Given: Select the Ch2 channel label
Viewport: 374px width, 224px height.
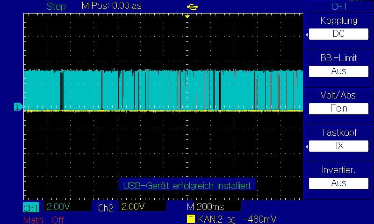Looking at the screenshot, I should (x=106, y=208).
